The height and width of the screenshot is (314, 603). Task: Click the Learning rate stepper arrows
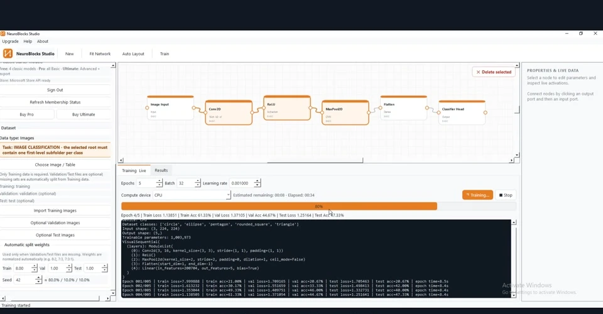click(258, 183)
